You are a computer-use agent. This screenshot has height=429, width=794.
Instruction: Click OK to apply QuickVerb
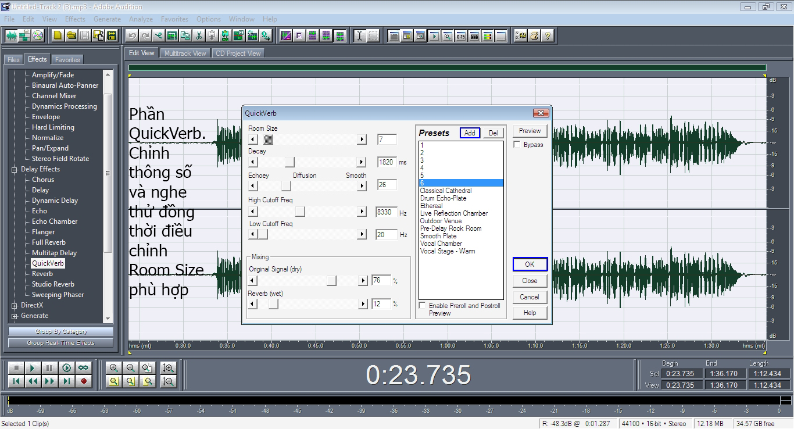click(x=529, y=264)
